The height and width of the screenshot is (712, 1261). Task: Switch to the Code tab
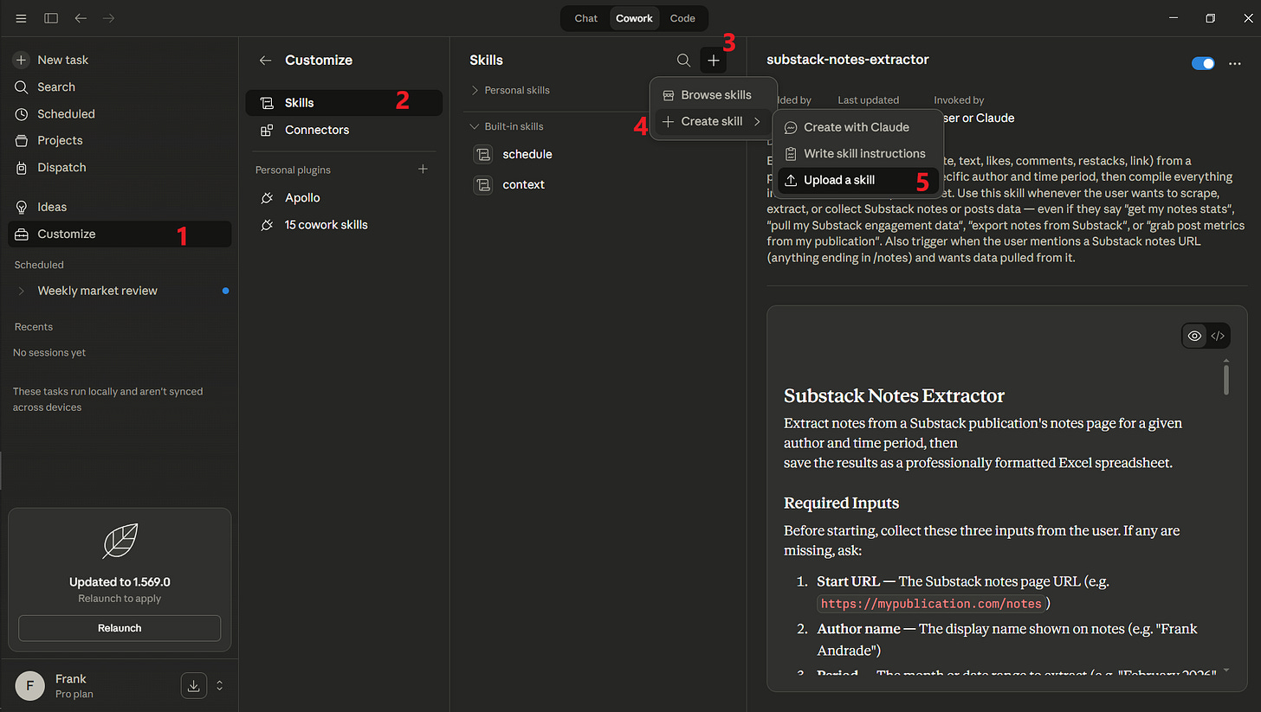click(682, 18)
